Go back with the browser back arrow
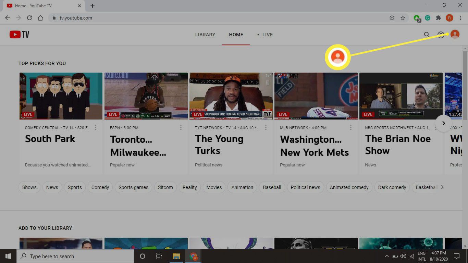 click(x=8, y=18)
